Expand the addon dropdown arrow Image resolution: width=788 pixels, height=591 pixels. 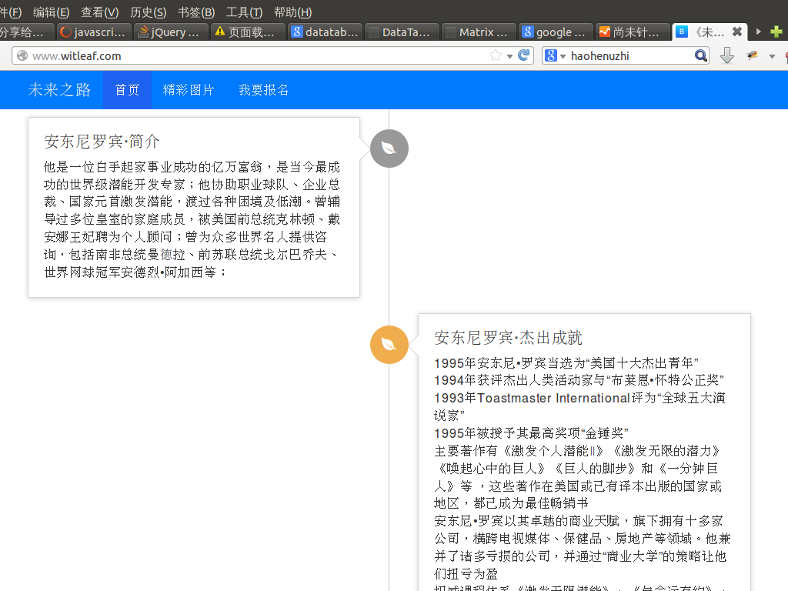[772, 56]
